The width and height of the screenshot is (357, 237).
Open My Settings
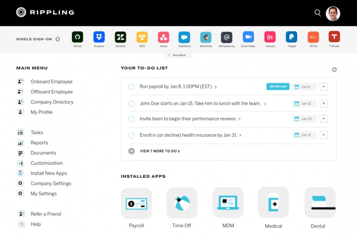click(x=37, y=194)
